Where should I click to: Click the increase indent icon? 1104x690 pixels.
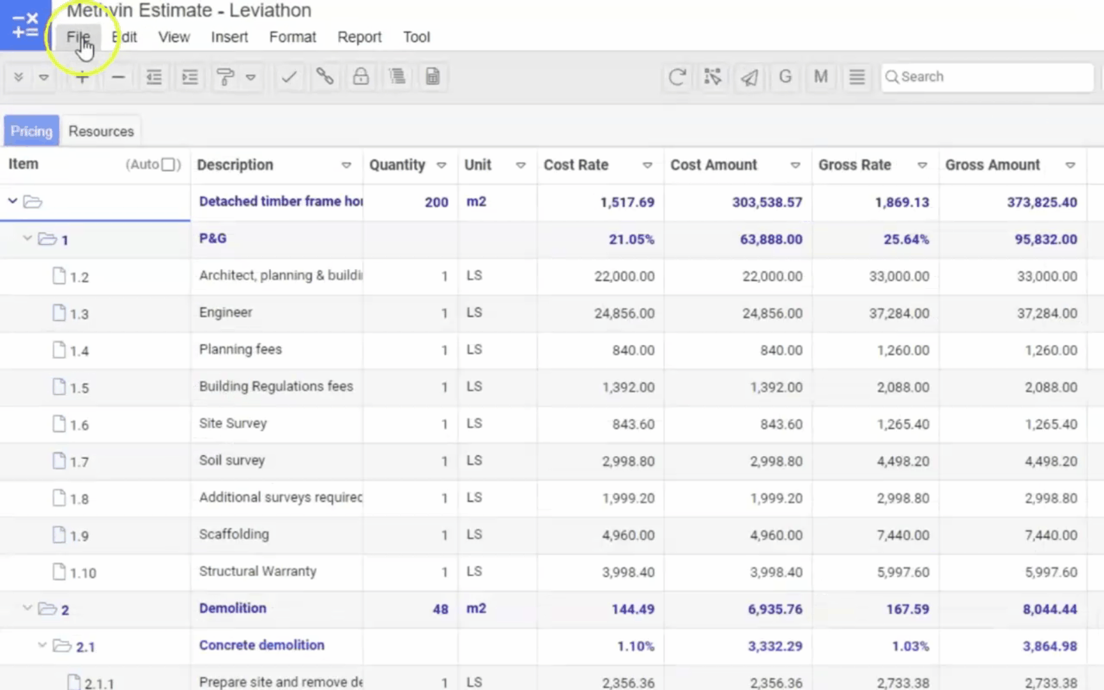click(190, 77)
